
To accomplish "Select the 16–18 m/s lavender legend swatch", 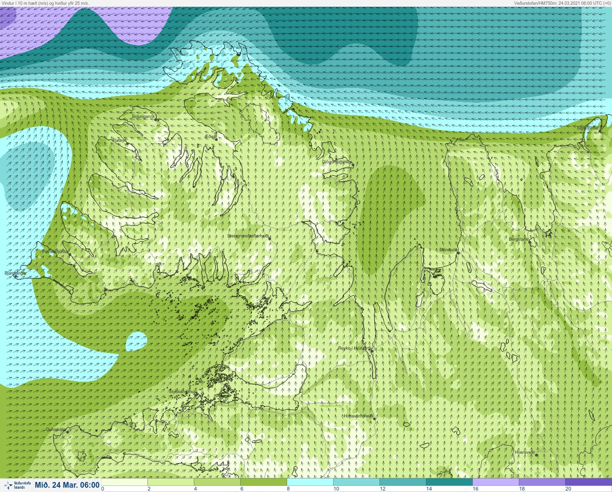I will click(495, 482).
